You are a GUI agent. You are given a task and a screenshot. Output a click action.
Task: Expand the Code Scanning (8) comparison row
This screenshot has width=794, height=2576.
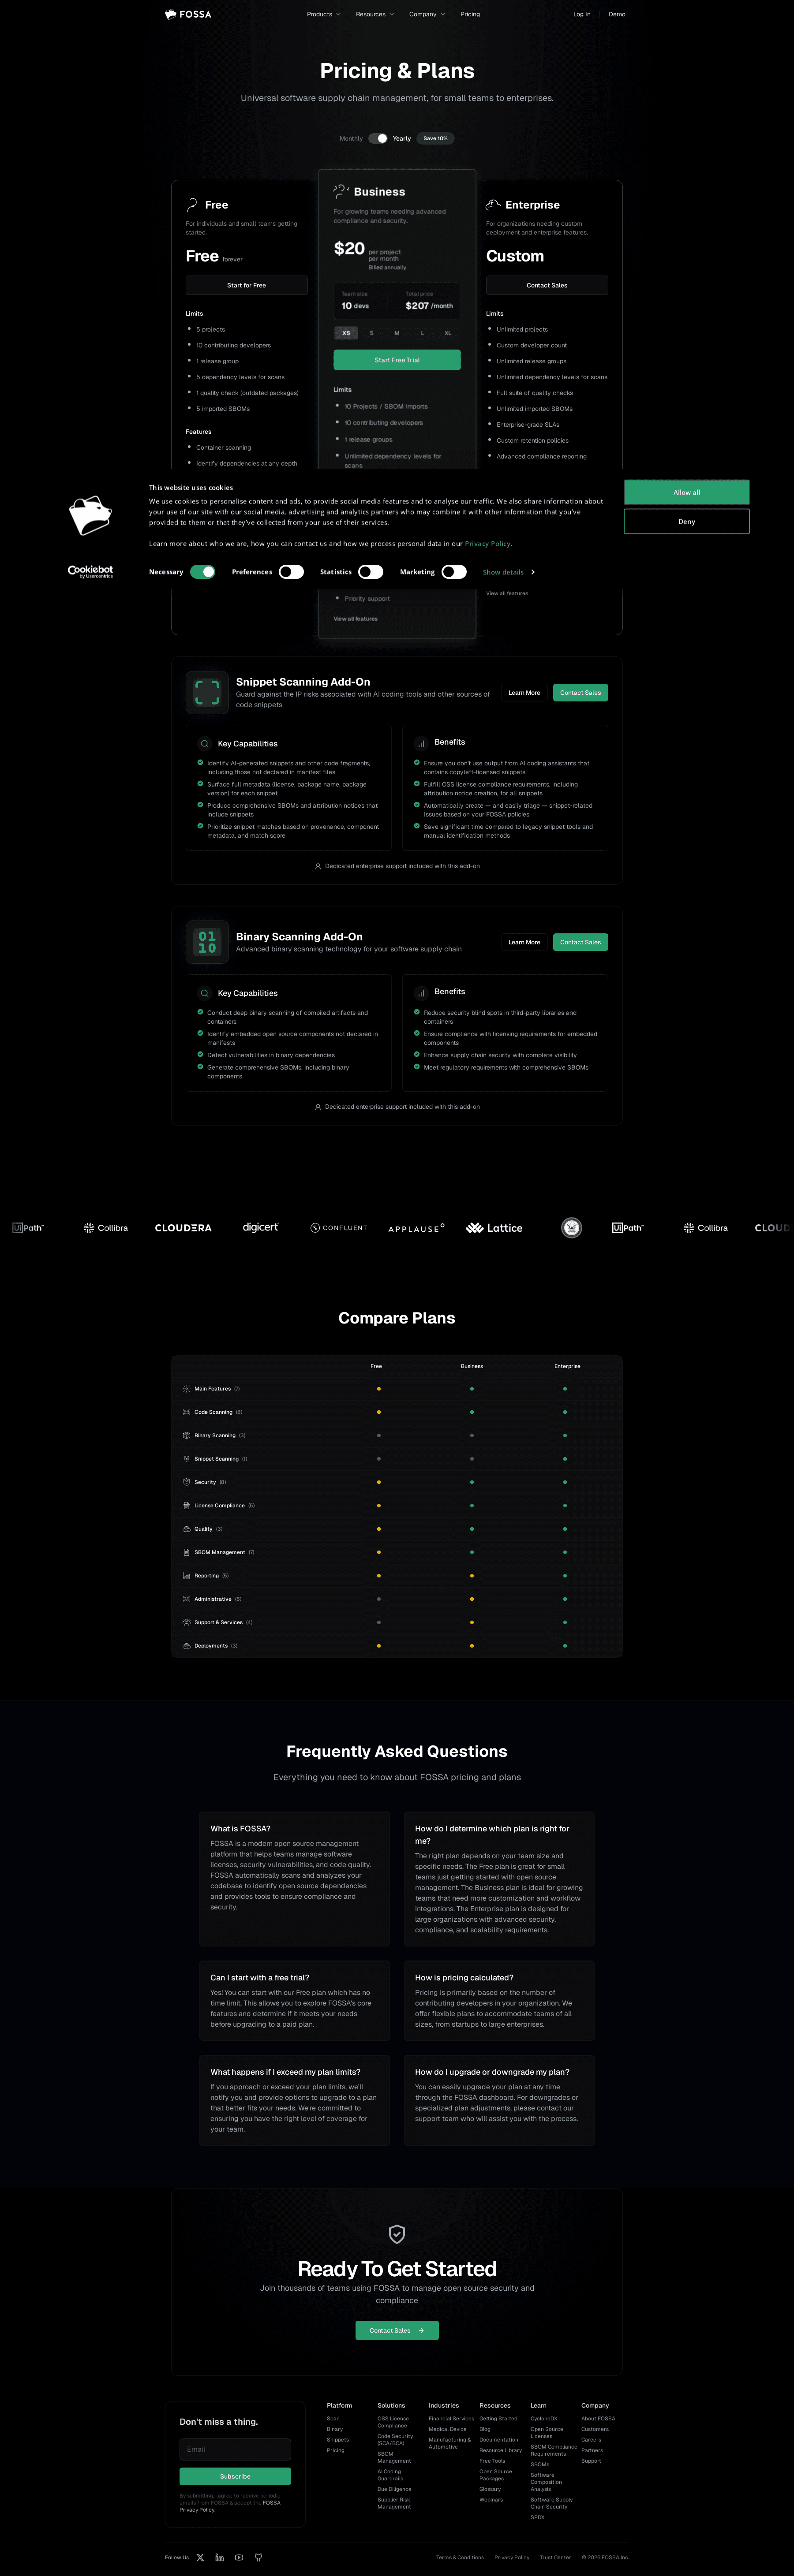(x=396, y=1412)
